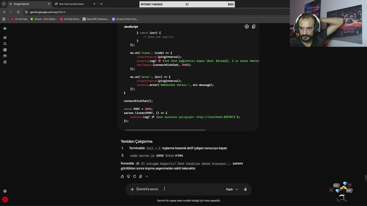This screenshot has width=367, height=206.
Task: Open the video icon in Gemini sidebar
Action: pyautogui.click(x=5, y=56)
